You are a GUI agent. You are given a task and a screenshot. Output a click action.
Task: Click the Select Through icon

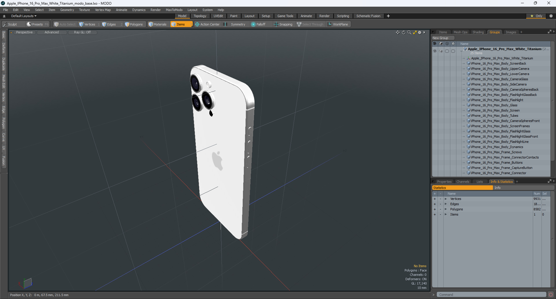click(299, 24)
